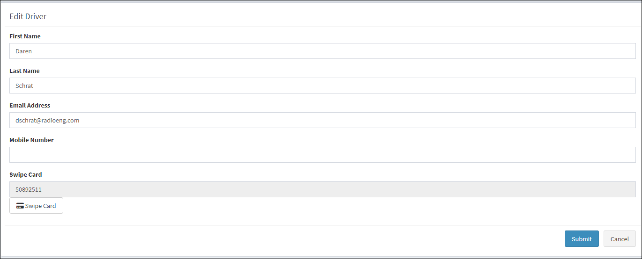The height and width of the screenshot is (259, 642).
Task: Select the Email Address input field
Action: point(322,120)
